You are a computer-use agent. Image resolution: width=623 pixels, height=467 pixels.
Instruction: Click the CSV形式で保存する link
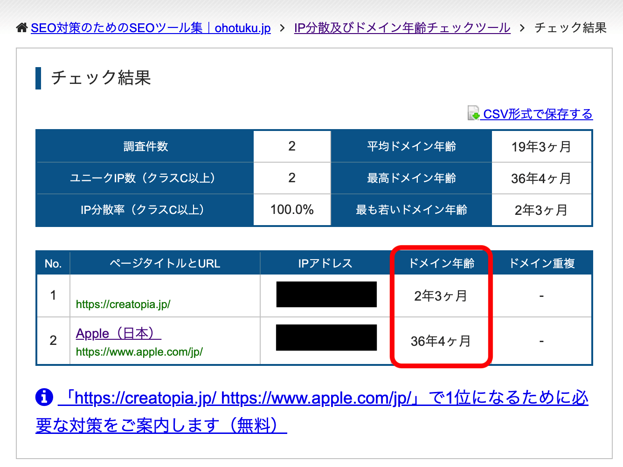click(x=537, y=114)
